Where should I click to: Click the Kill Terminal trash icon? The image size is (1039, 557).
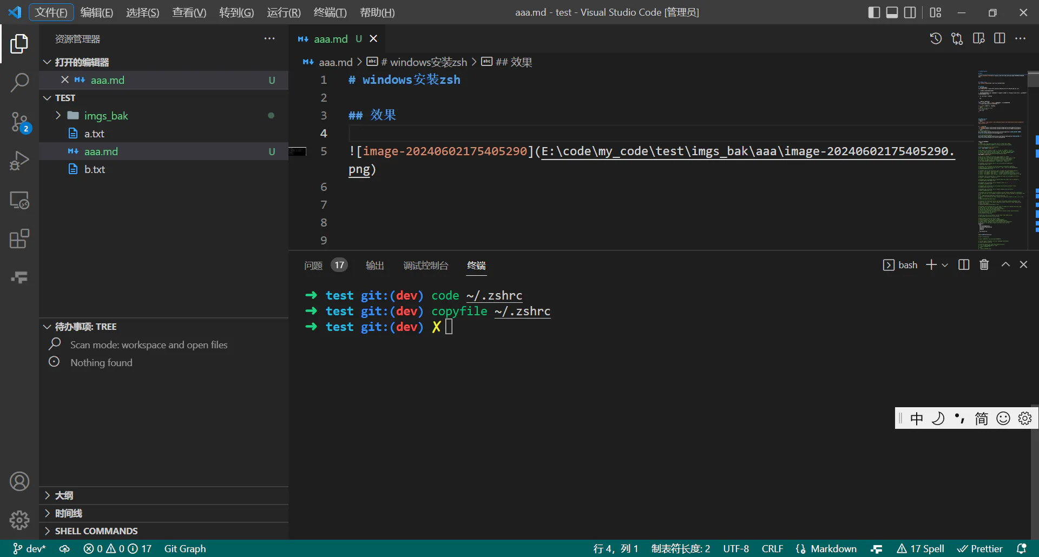point(984,264)
